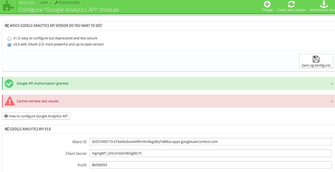This screenshot has height=172, width=335.
Task: Click the Klient ID label
Action: (79, 142)
